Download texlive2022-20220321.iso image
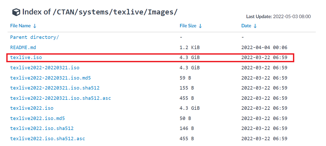 (x=45, y=68)
